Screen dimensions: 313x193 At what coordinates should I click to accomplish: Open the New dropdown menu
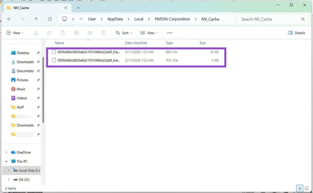point(15,33)
